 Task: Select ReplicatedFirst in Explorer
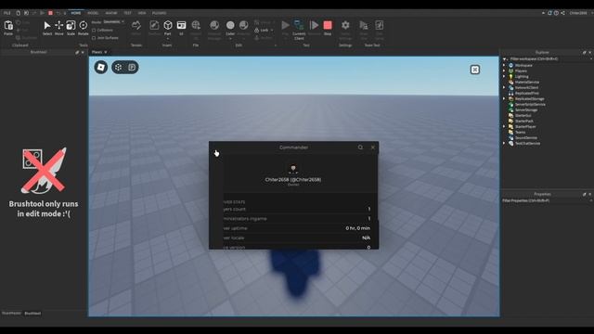526,93
